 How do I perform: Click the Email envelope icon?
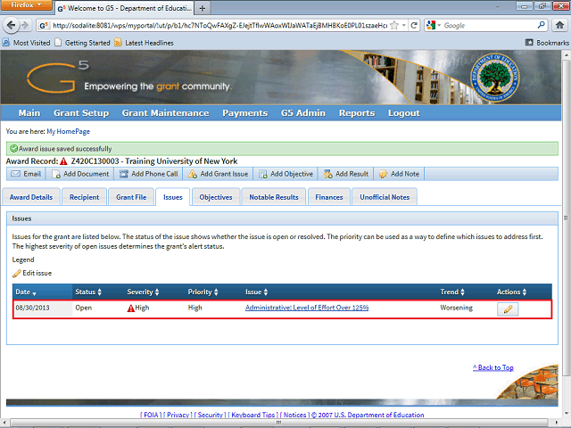[x=15, y=174]
